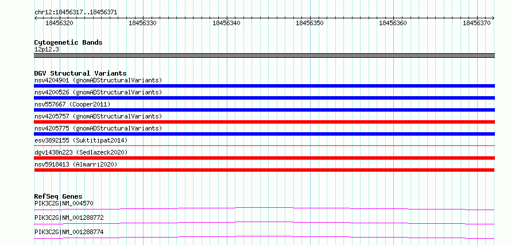The width and height of the screenshot is (511, 245).
Task: Select the RefSeq Genes track title
Action: tap(59, 196)
